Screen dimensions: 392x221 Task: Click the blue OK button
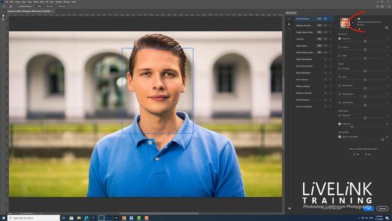(368, 209)
